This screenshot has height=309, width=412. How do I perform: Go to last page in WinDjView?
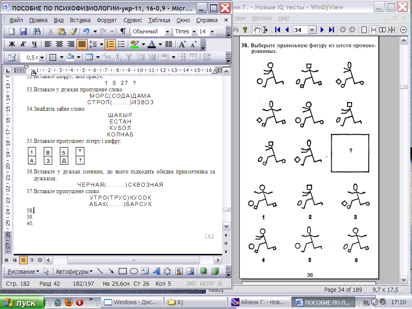click(x=332, y=30)
